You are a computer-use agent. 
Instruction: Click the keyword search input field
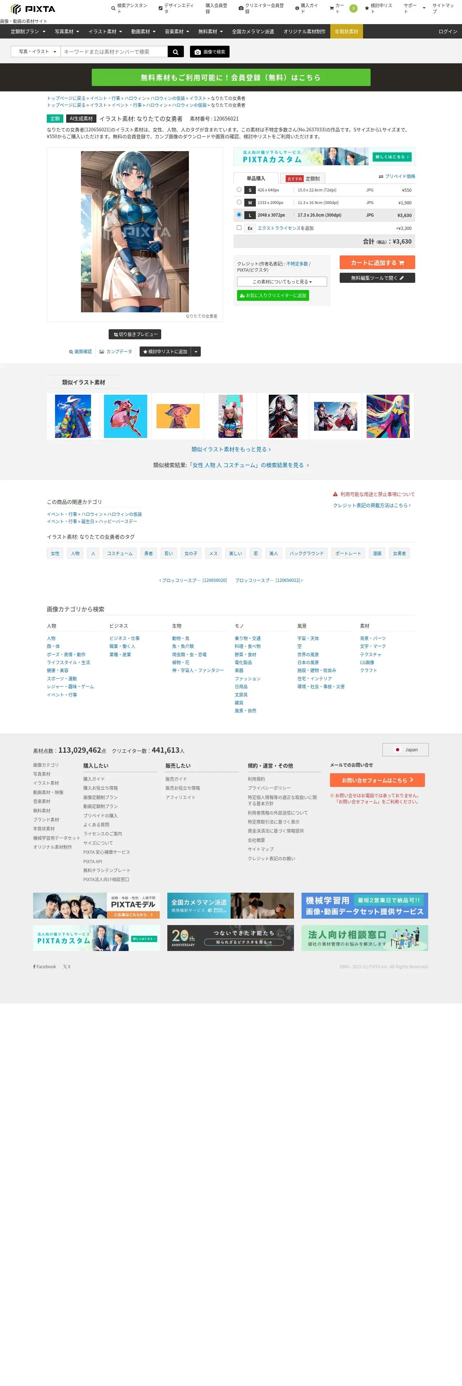click(114, 52)
